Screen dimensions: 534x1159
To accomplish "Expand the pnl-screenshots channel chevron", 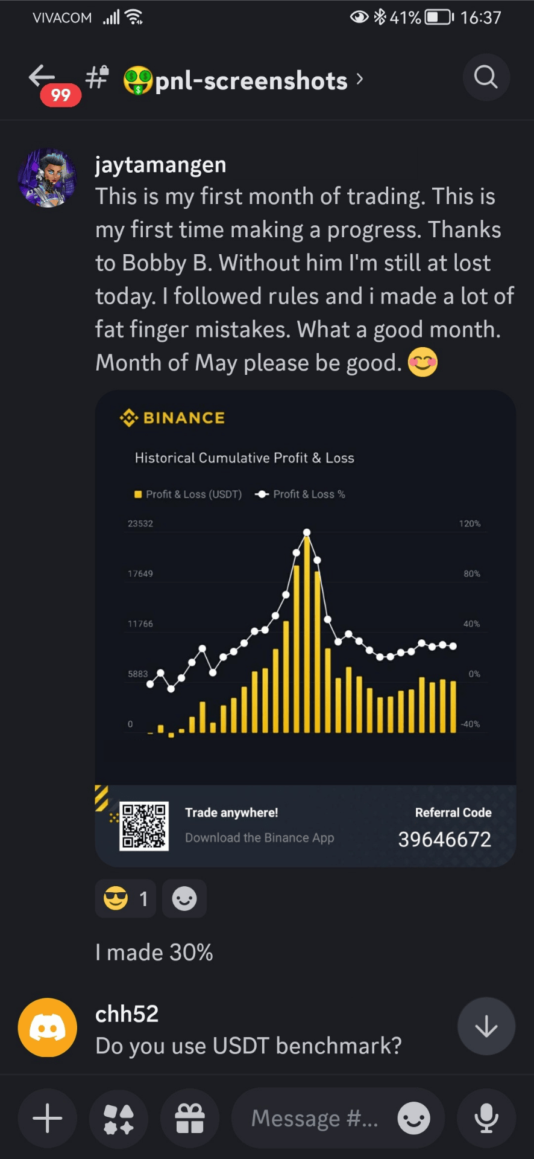I will coord(360,79).
